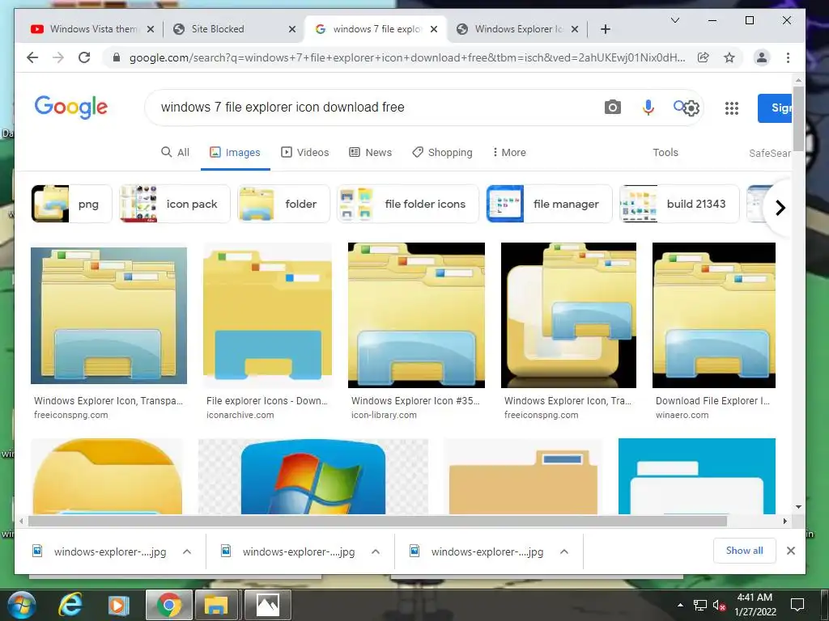Open winaero Download File Explorer thumbnail
The width and height of the screenshot is (829, 621).
pos(714,315)
